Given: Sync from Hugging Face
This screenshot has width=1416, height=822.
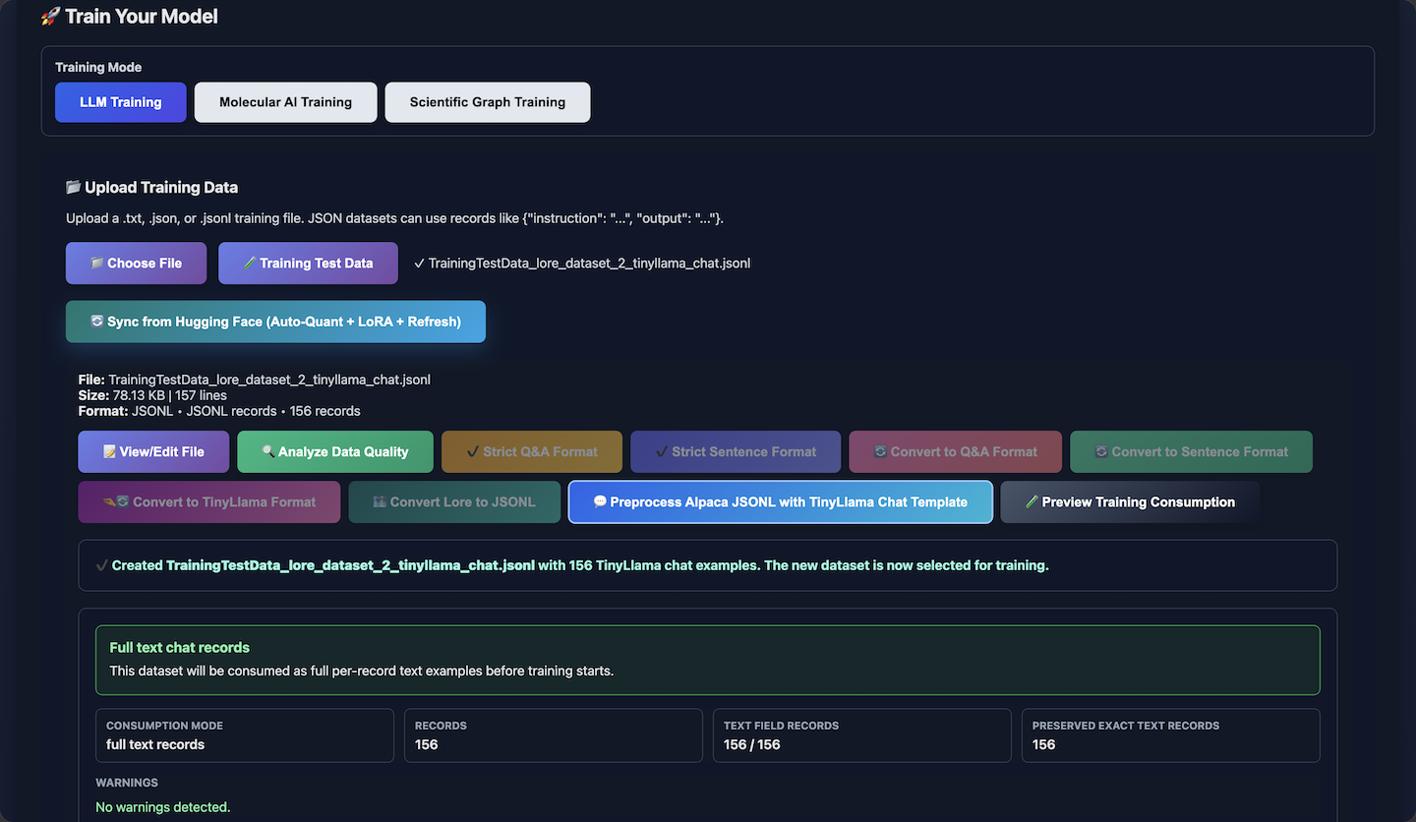Looking at the screenshot, I should pyautogui.click(x=275, y=322).
